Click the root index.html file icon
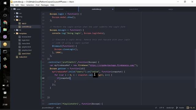Image resolution: width=196 pixels, height=110 pixels. 17,57
